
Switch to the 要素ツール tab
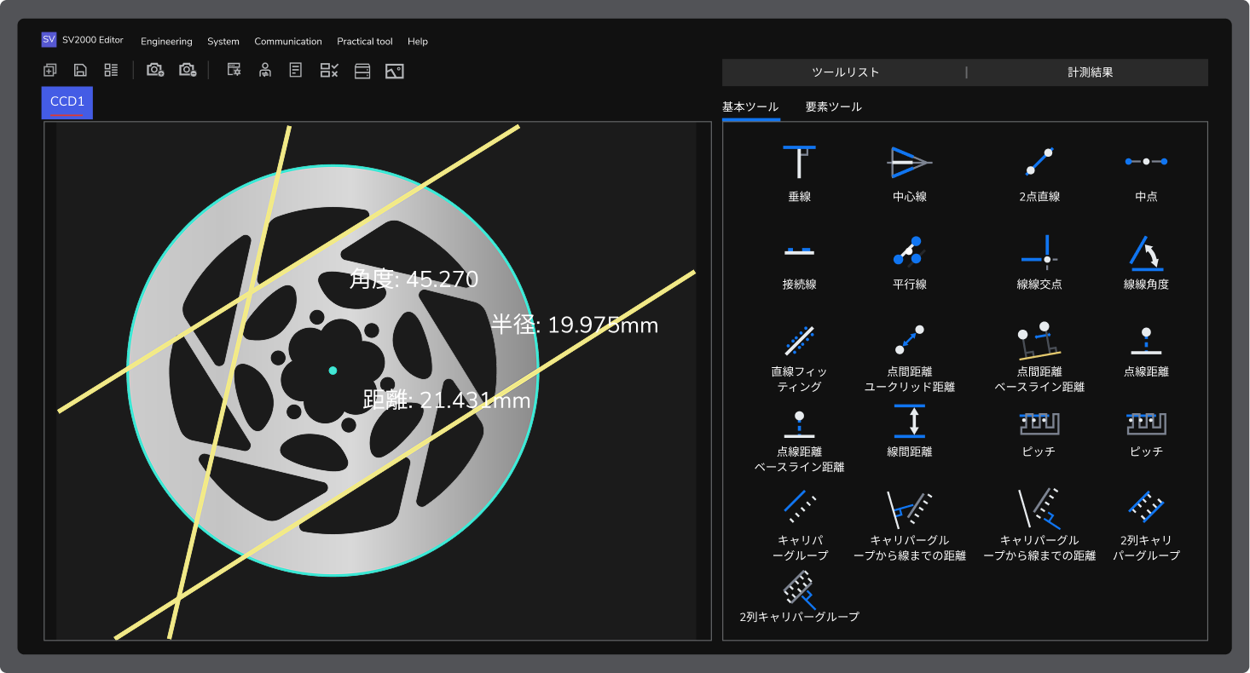(x=833, y=107)
